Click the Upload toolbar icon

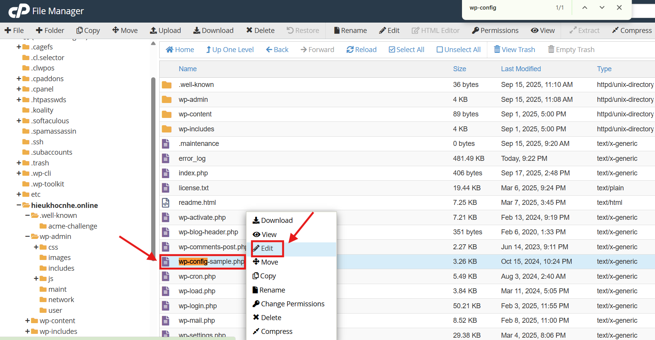(153, 30)
